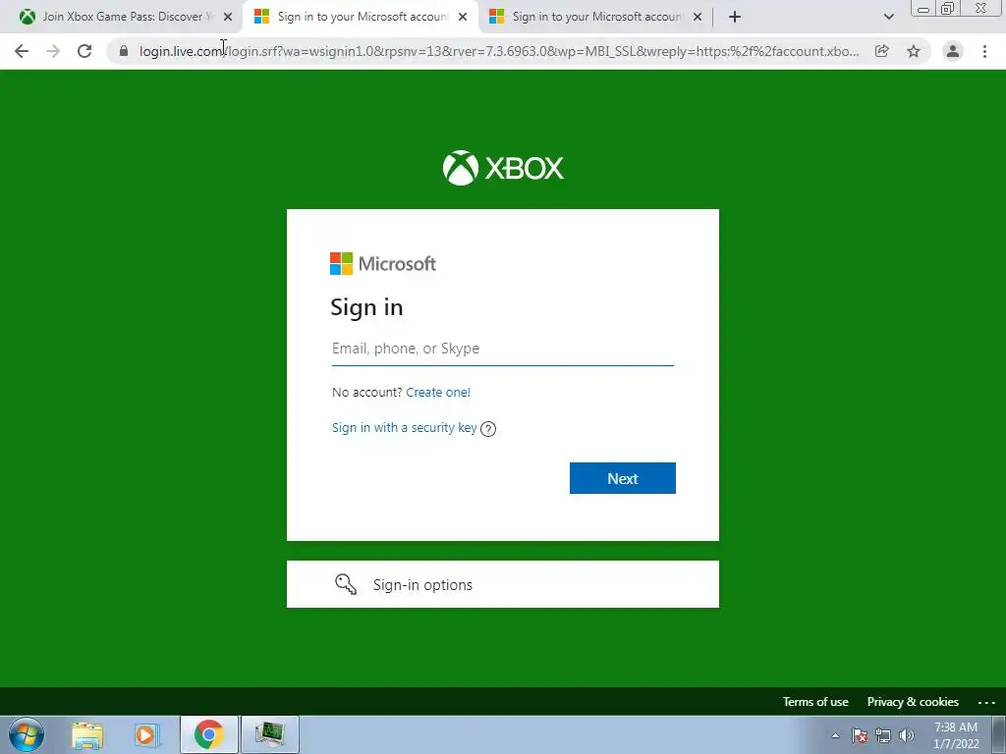Click the Chrome taskbar icon

pyautogui.click(x=209, y=734)
